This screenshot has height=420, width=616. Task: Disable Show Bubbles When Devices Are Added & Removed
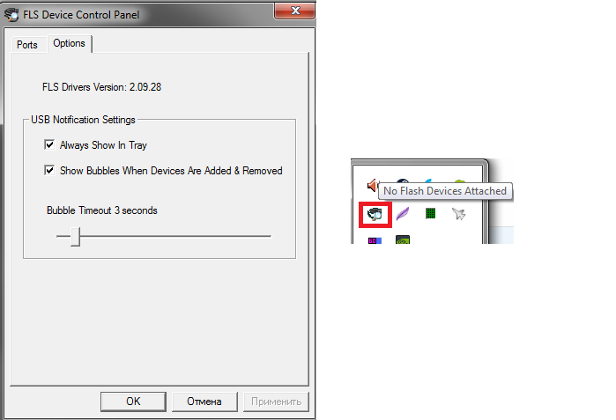49,170
